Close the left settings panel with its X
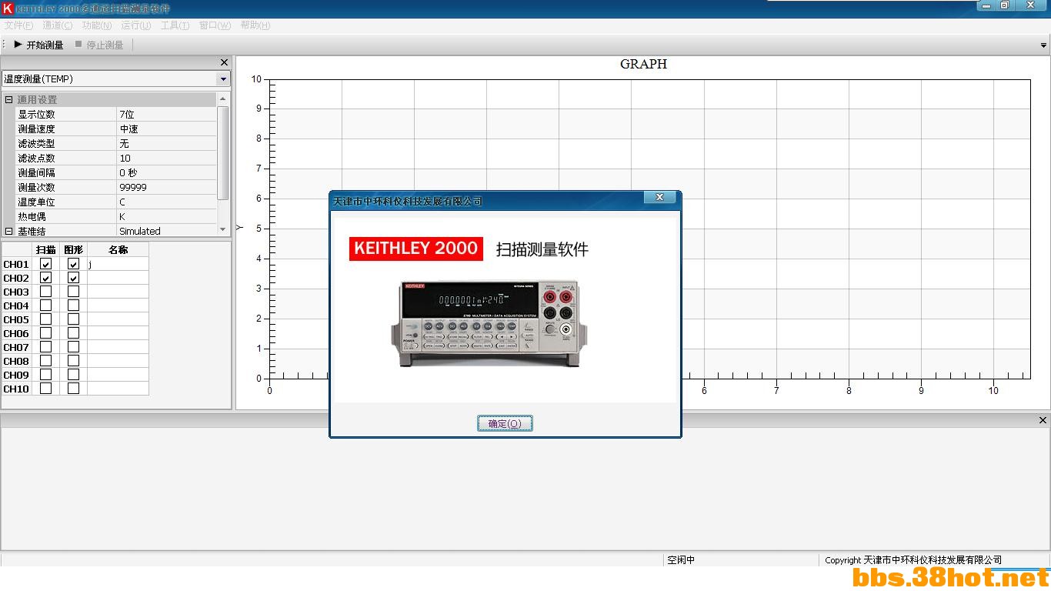 click(224, 62)
